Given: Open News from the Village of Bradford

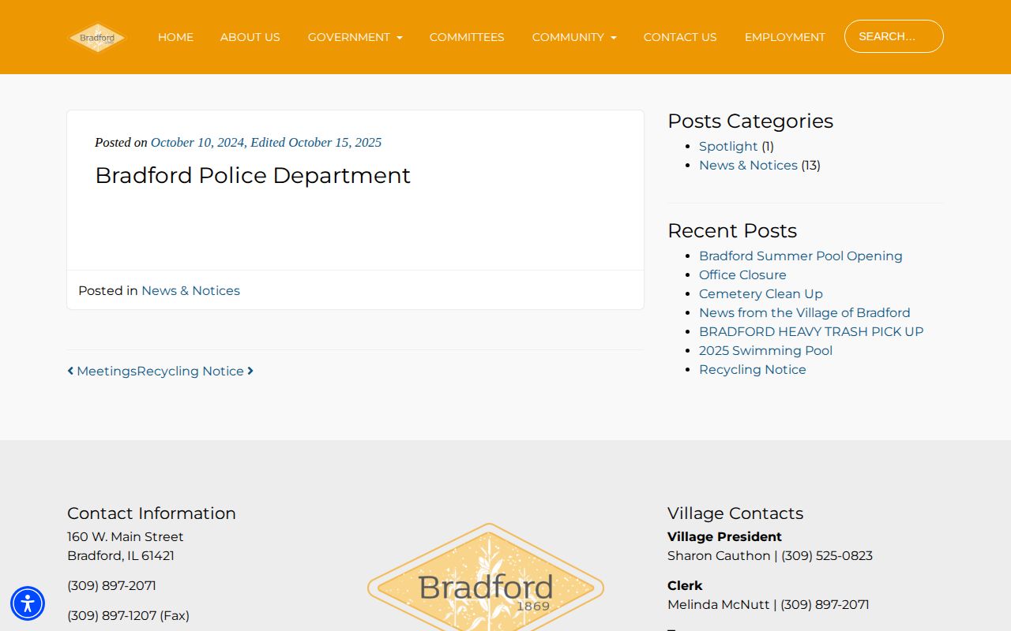Looking at the screenshot, I should tap(805, 312).
